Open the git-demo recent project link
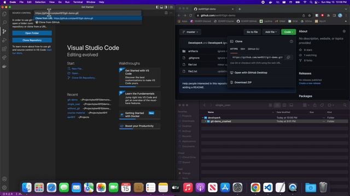 pyautogui.click(x=73, y=100)
